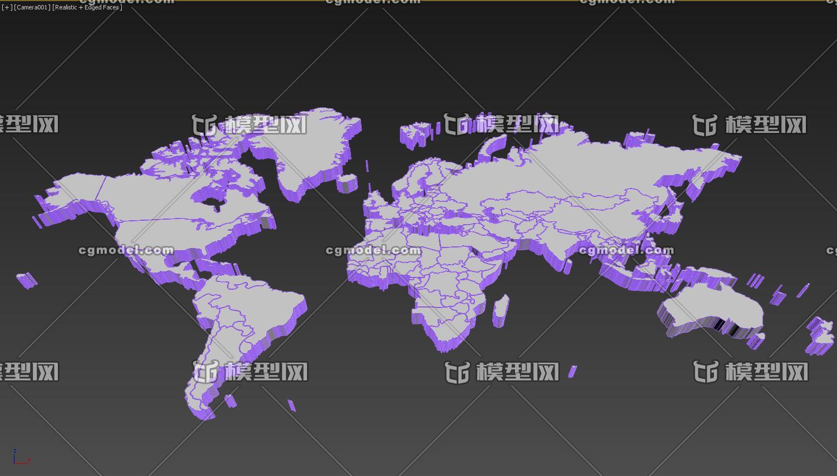Select the New Zealand landmass in the viewport

819,335
